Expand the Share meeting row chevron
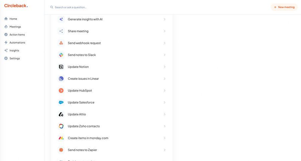The image size is (301, 161). (x=165, y=31)
